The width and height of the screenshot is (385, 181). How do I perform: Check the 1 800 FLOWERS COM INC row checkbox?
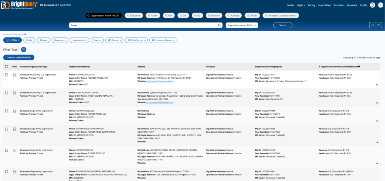pos(6,93)
